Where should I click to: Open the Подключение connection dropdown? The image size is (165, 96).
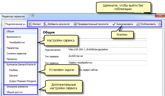(16, 24)
